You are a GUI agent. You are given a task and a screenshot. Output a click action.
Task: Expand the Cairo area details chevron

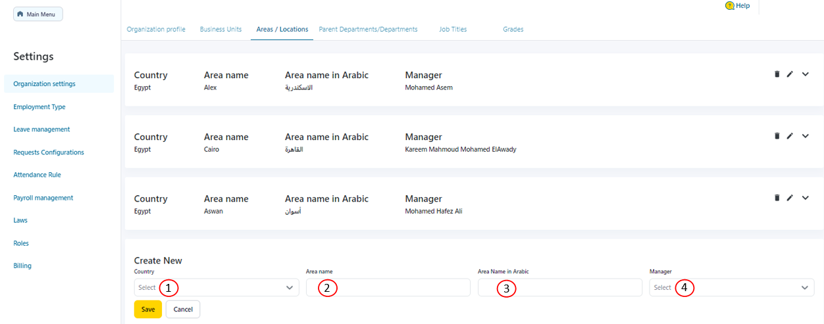pos(805,136)
